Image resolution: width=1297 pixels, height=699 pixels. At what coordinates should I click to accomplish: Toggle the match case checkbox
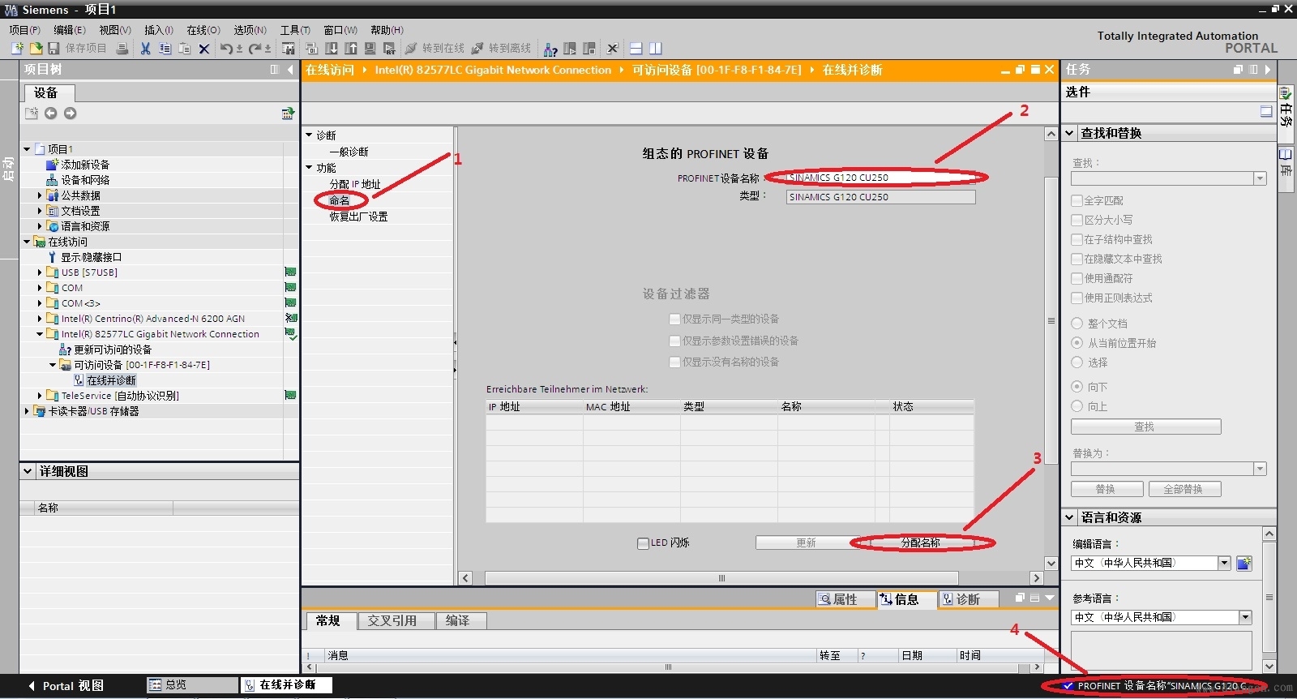point(1077,220)
